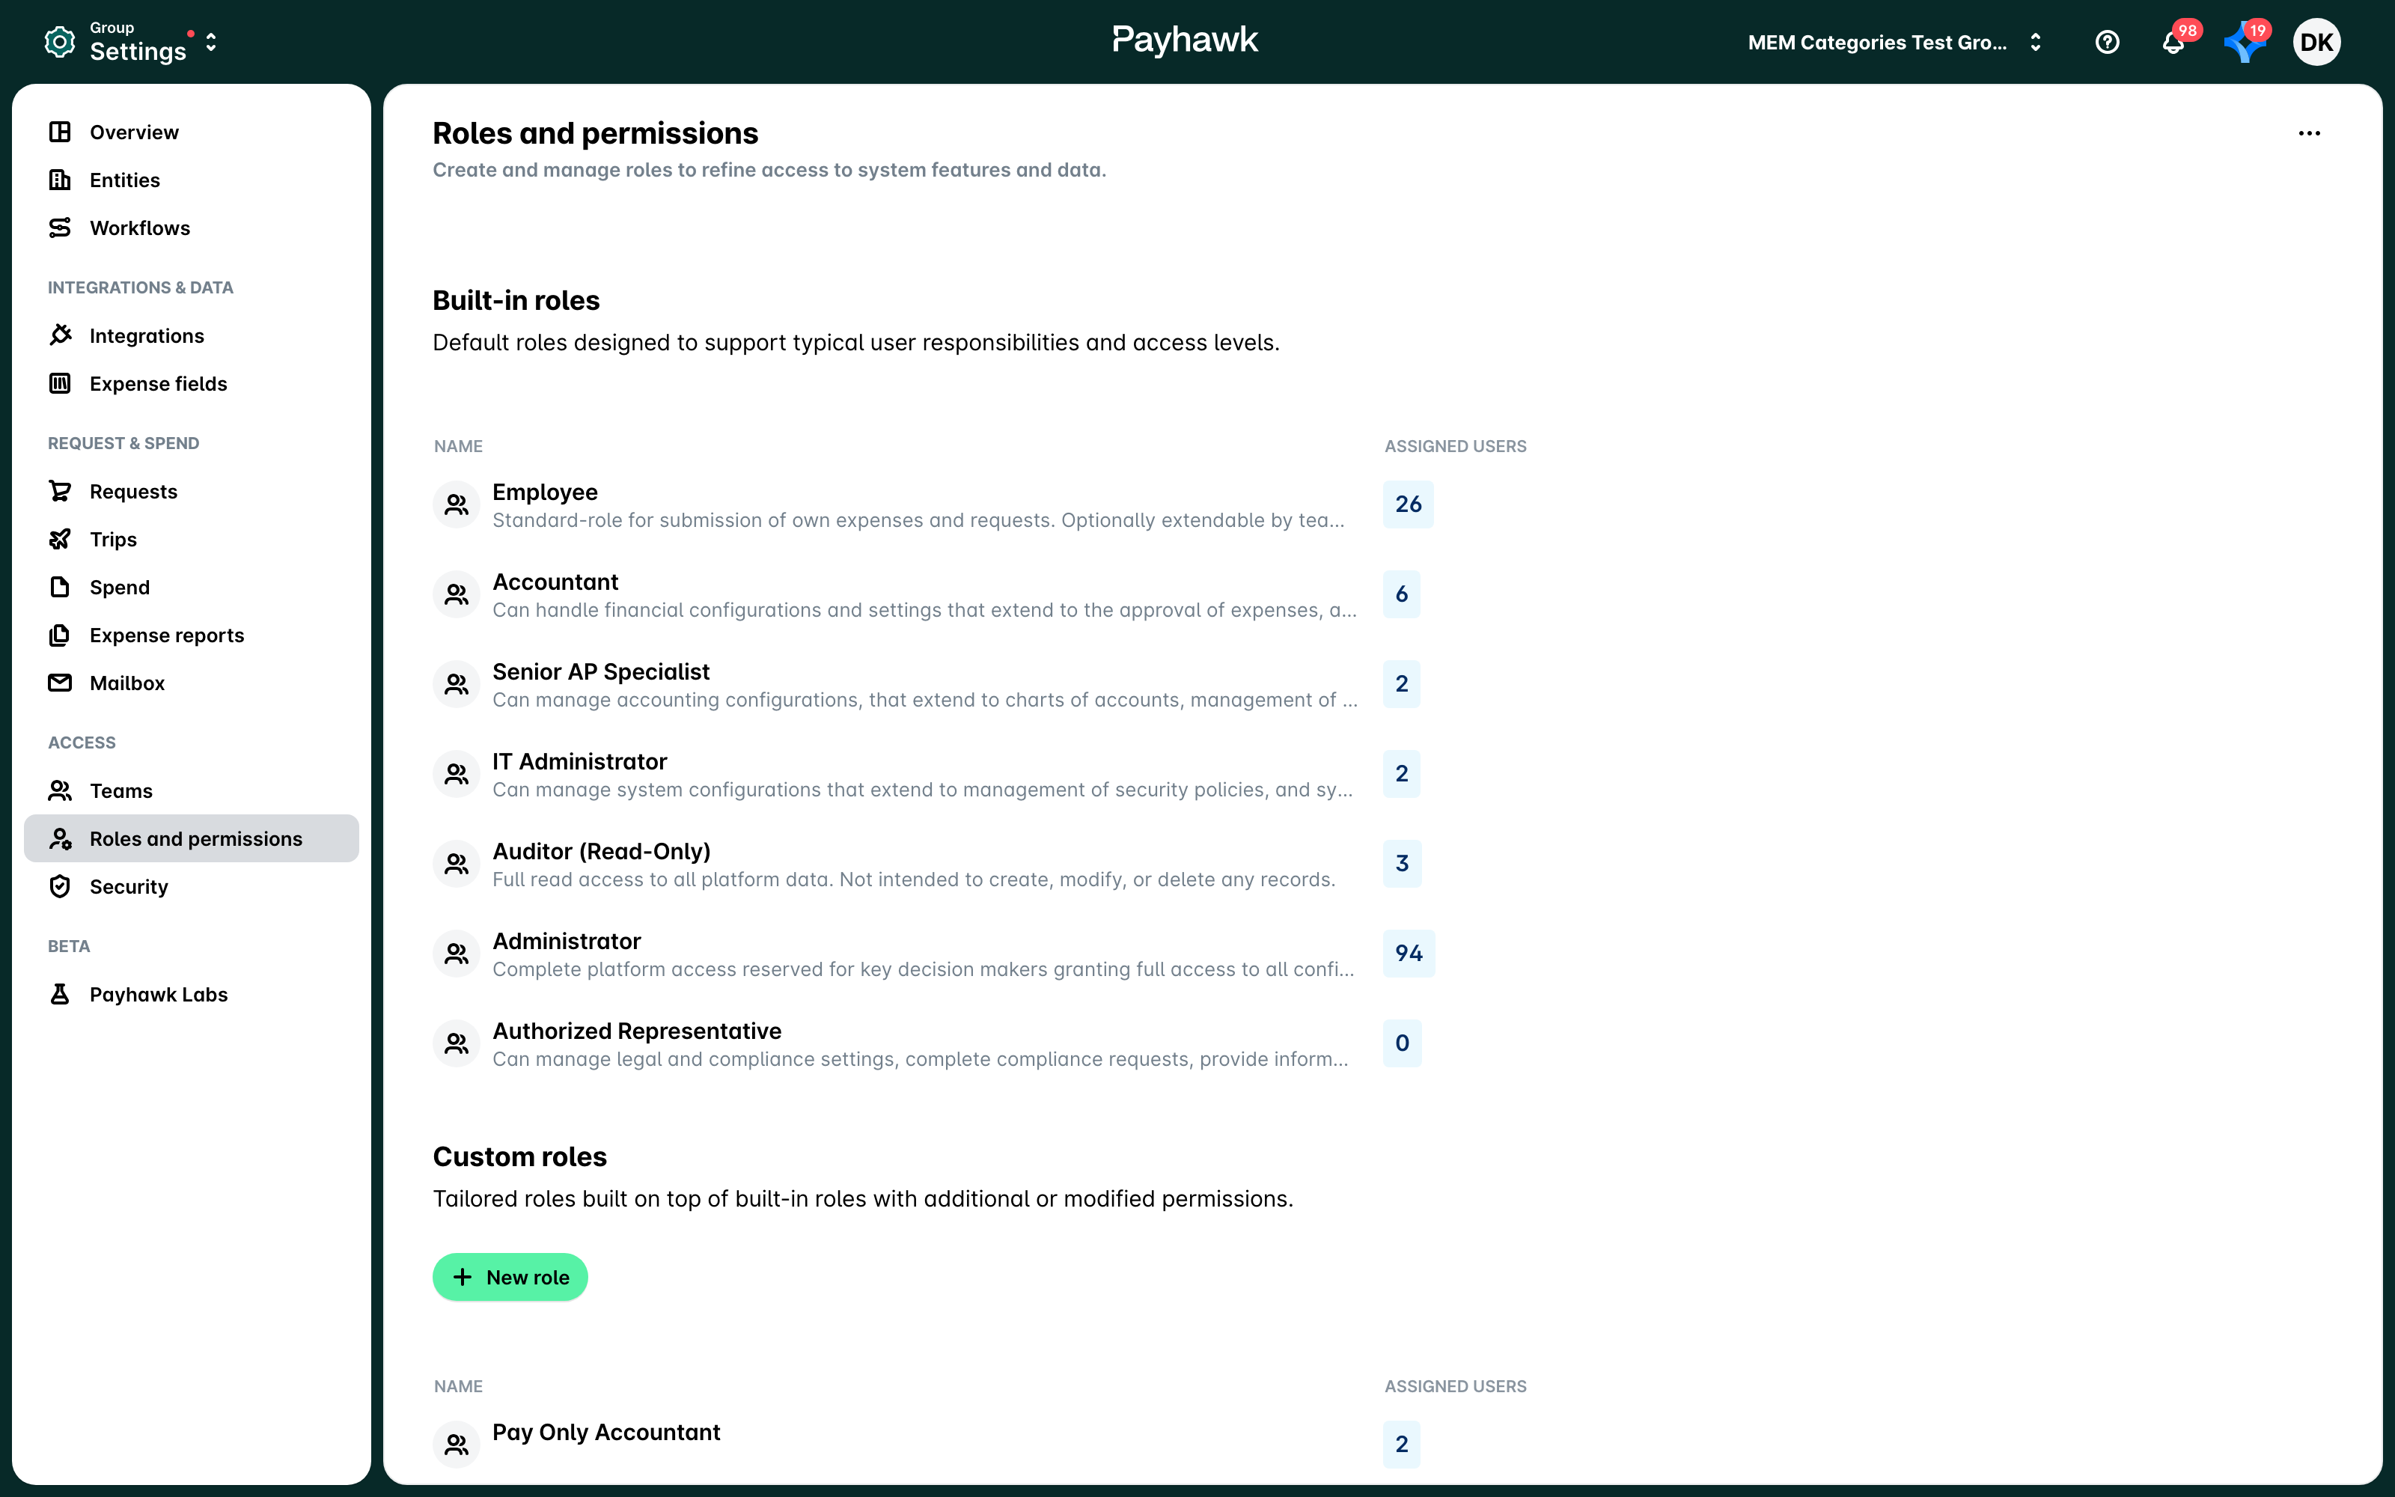Open the Pay Only Accountant custom role
The width and height of the screenshot is (2395, 1497).
point(605,1433)
